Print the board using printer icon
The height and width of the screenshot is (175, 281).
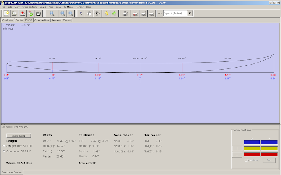38,13
